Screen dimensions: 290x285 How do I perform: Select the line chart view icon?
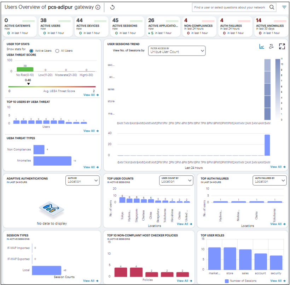coord(262,46)
